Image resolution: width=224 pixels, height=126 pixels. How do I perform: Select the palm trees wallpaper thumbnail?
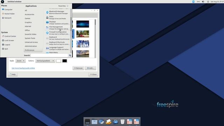83,34
